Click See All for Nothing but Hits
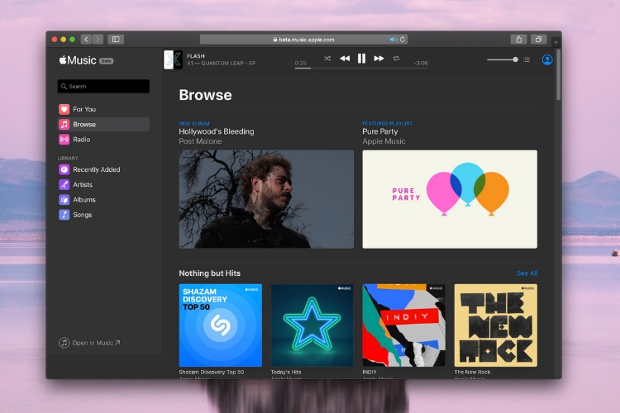Screen dimensions: 620x413 coord(527,273)
